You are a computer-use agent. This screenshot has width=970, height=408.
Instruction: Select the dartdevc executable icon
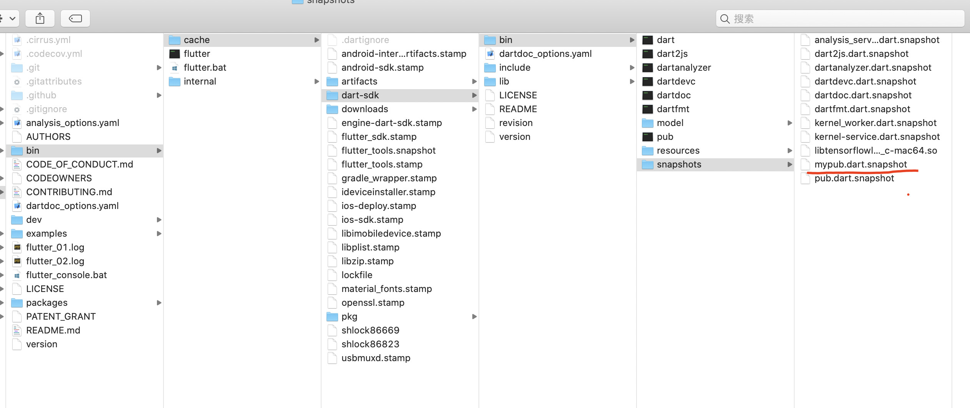648,81
